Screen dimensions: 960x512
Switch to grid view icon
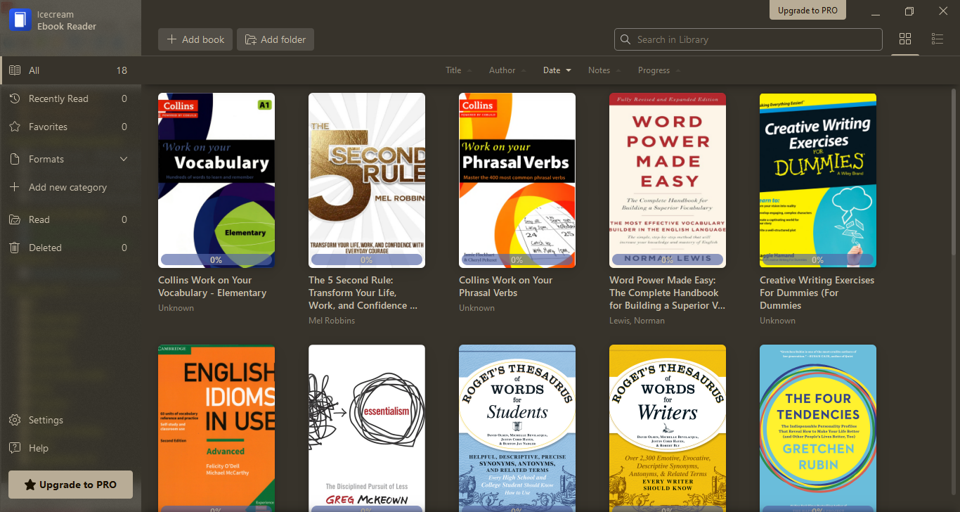[905, 39]
